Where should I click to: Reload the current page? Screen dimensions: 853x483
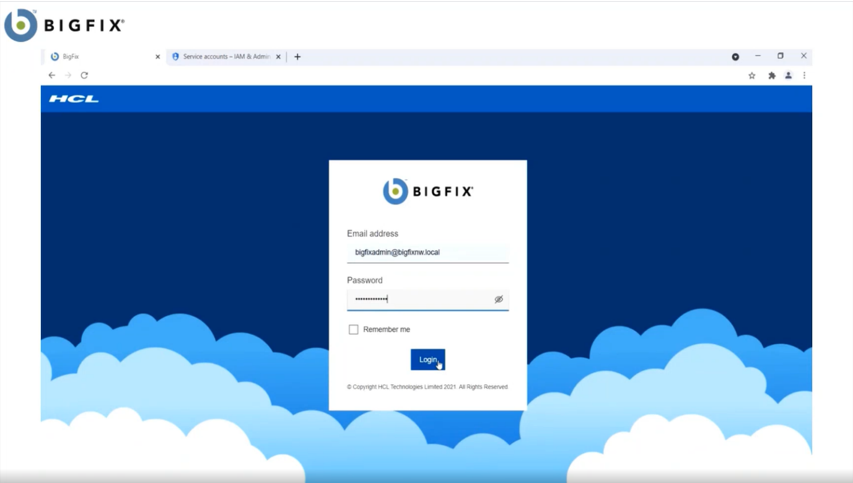point(84,75)
